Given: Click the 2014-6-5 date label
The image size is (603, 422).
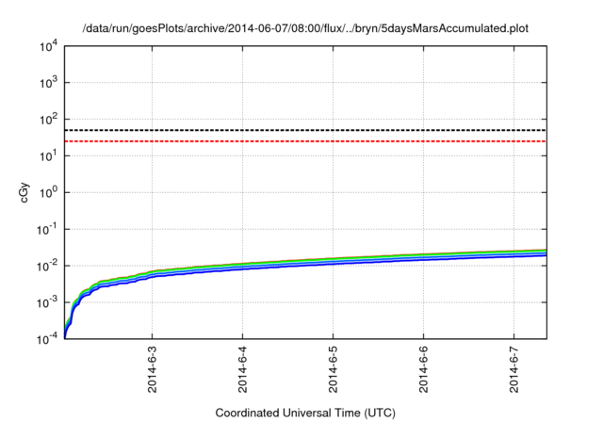Looking at the screenshot, I should click(333, 369).
